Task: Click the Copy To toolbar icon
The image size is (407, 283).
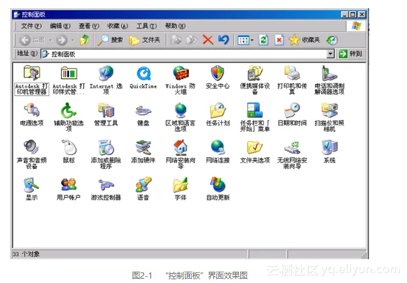Action: click(x=191, y=40)
